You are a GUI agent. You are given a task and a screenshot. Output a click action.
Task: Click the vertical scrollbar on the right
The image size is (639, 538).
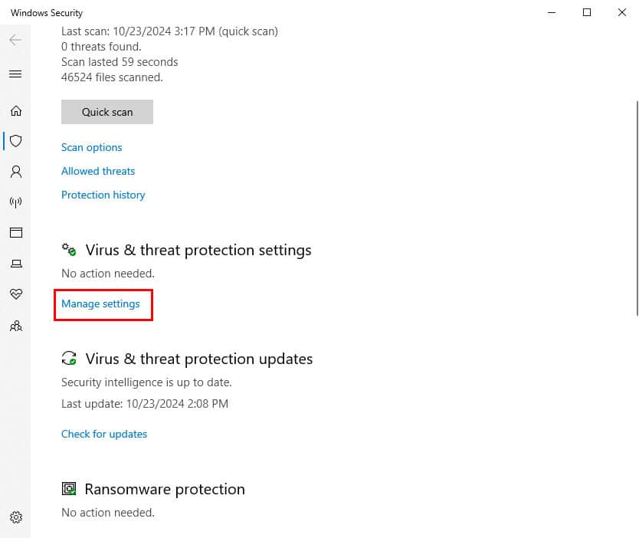(x=637, y=208)
